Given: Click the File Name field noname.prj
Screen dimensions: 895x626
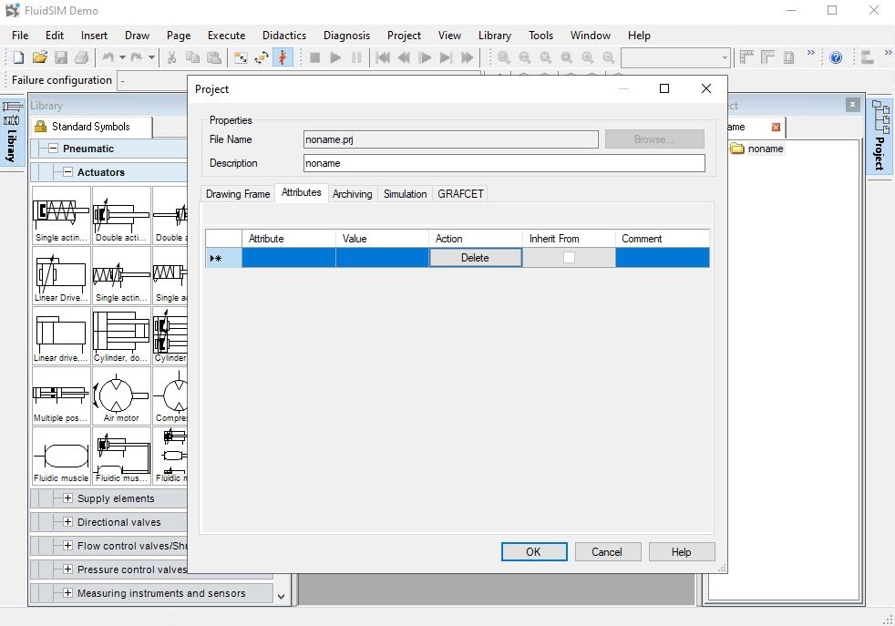Looking at the screenshot, I should click(451, 139).
